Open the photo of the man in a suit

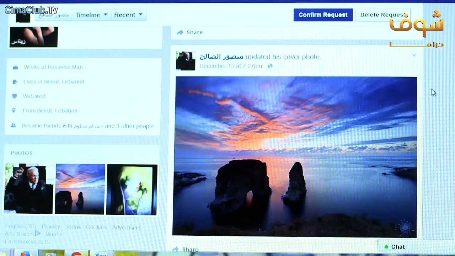click(29, 189)
